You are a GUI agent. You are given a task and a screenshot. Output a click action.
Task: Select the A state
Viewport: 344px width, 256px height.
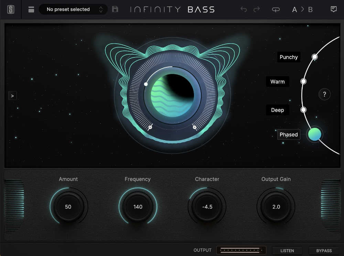pos(294,10)
